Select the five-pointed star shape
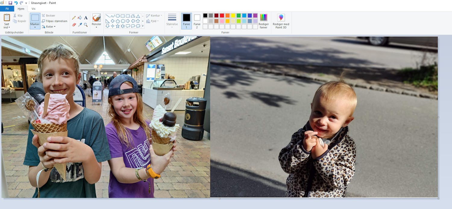 [x=118, y=26]
